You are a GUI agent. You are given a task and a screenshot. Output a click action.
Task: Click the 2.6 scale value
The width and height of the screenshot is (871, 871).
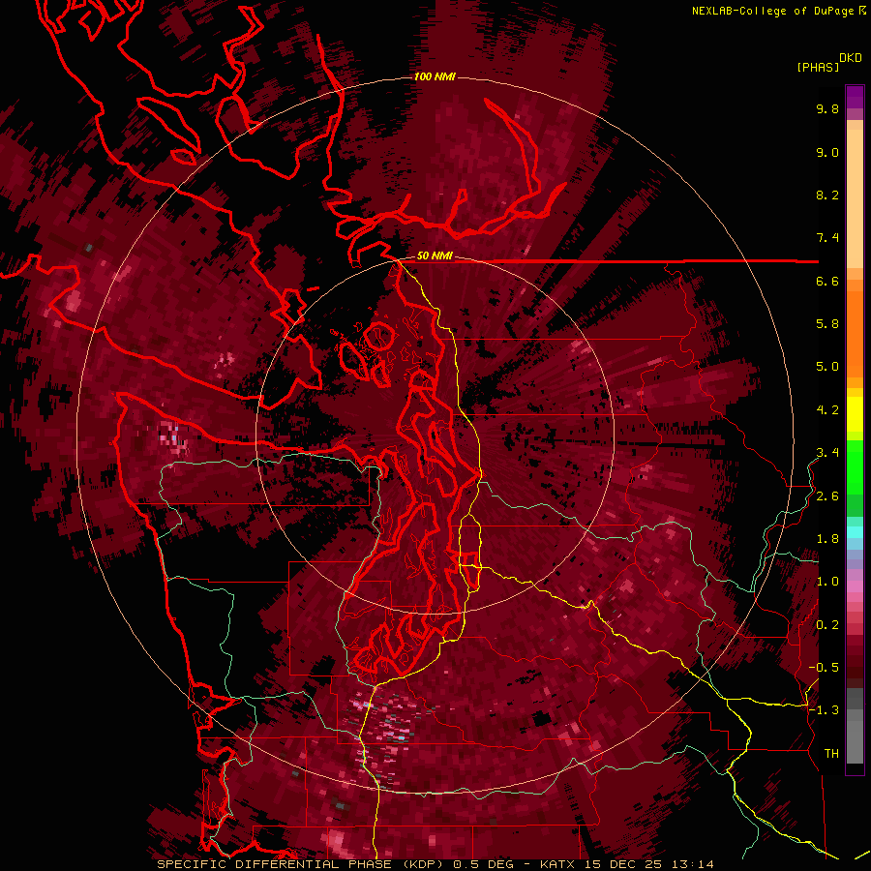tap(827, 496)
